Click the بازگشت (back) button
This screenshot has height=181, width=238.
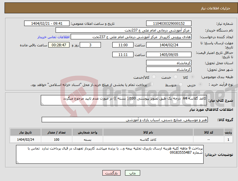111,173
